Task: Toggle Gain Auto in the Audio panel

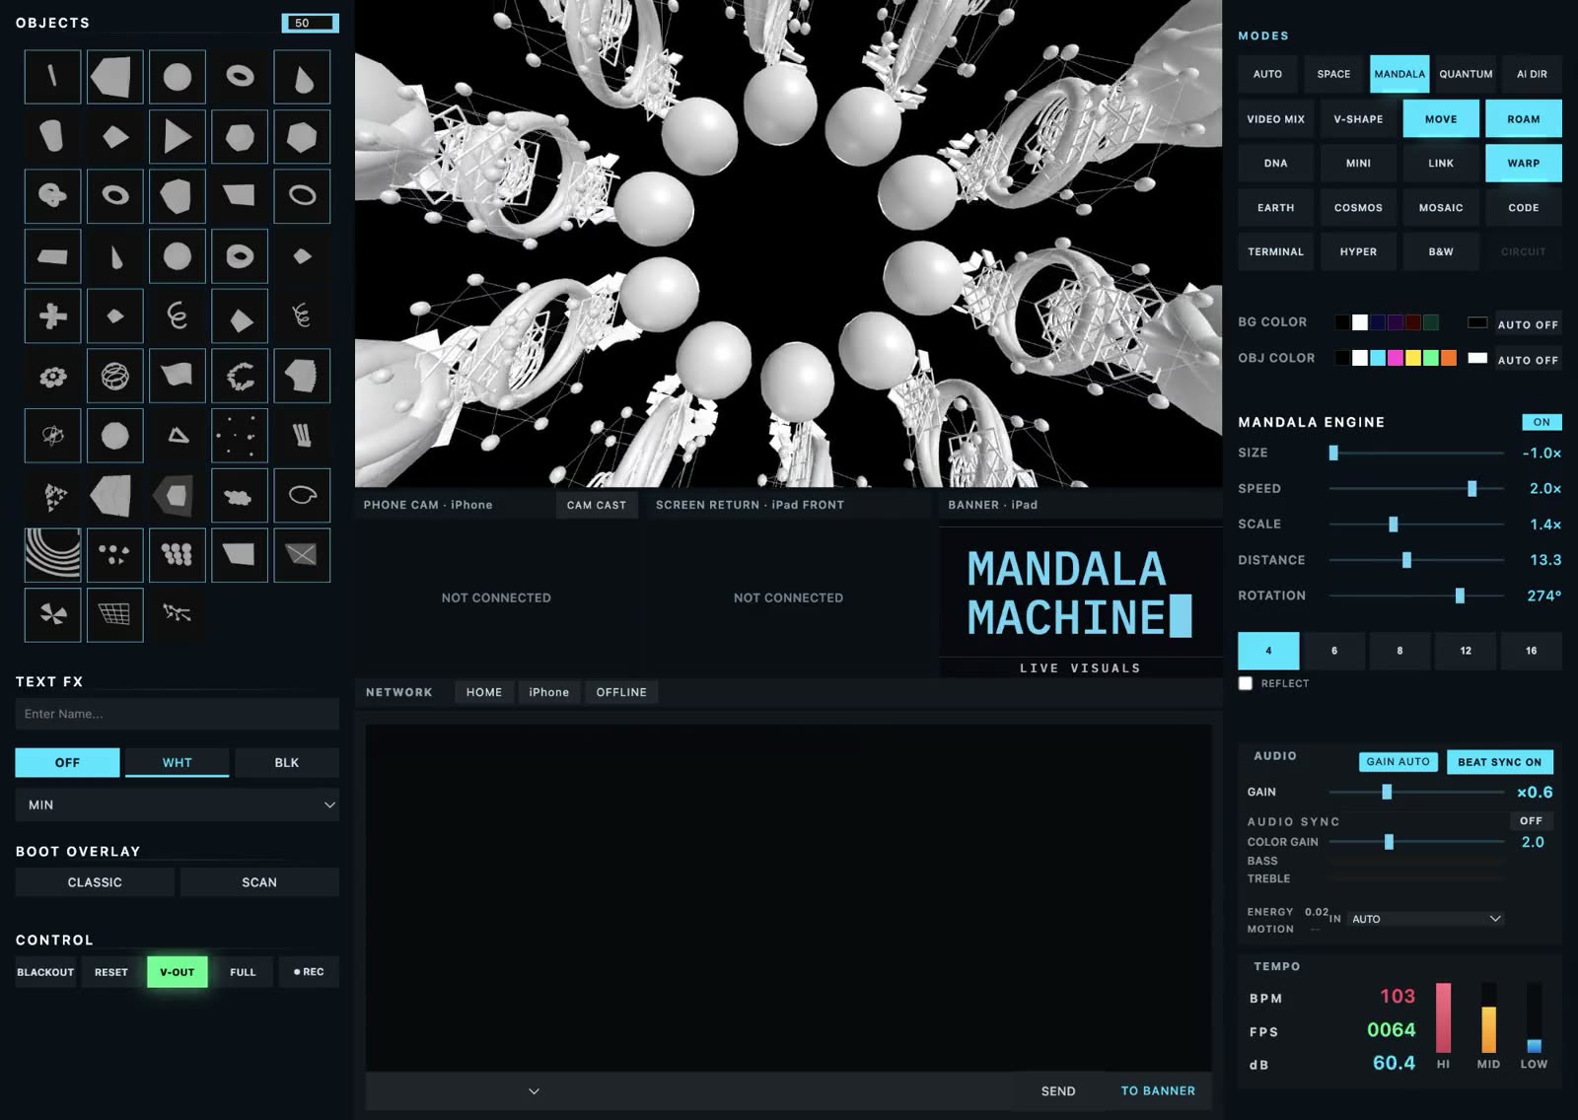Action: (1398, 762)
